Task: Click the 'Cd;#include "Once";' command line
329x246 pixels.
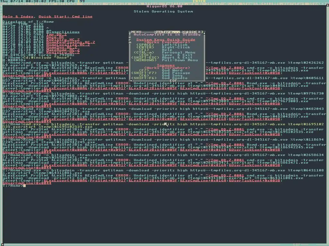Action: (x=48, y=58)
